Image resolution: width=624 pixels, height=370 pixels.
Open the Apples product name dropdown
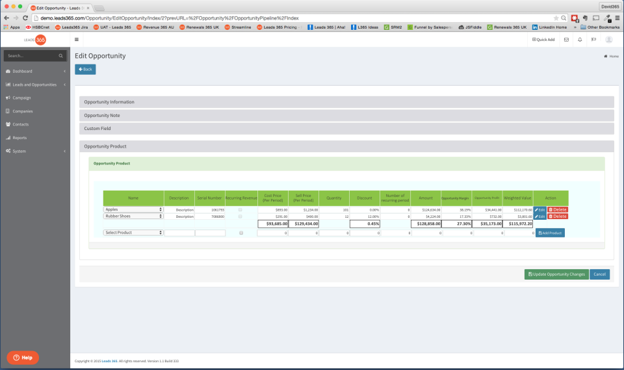(133, 209)
